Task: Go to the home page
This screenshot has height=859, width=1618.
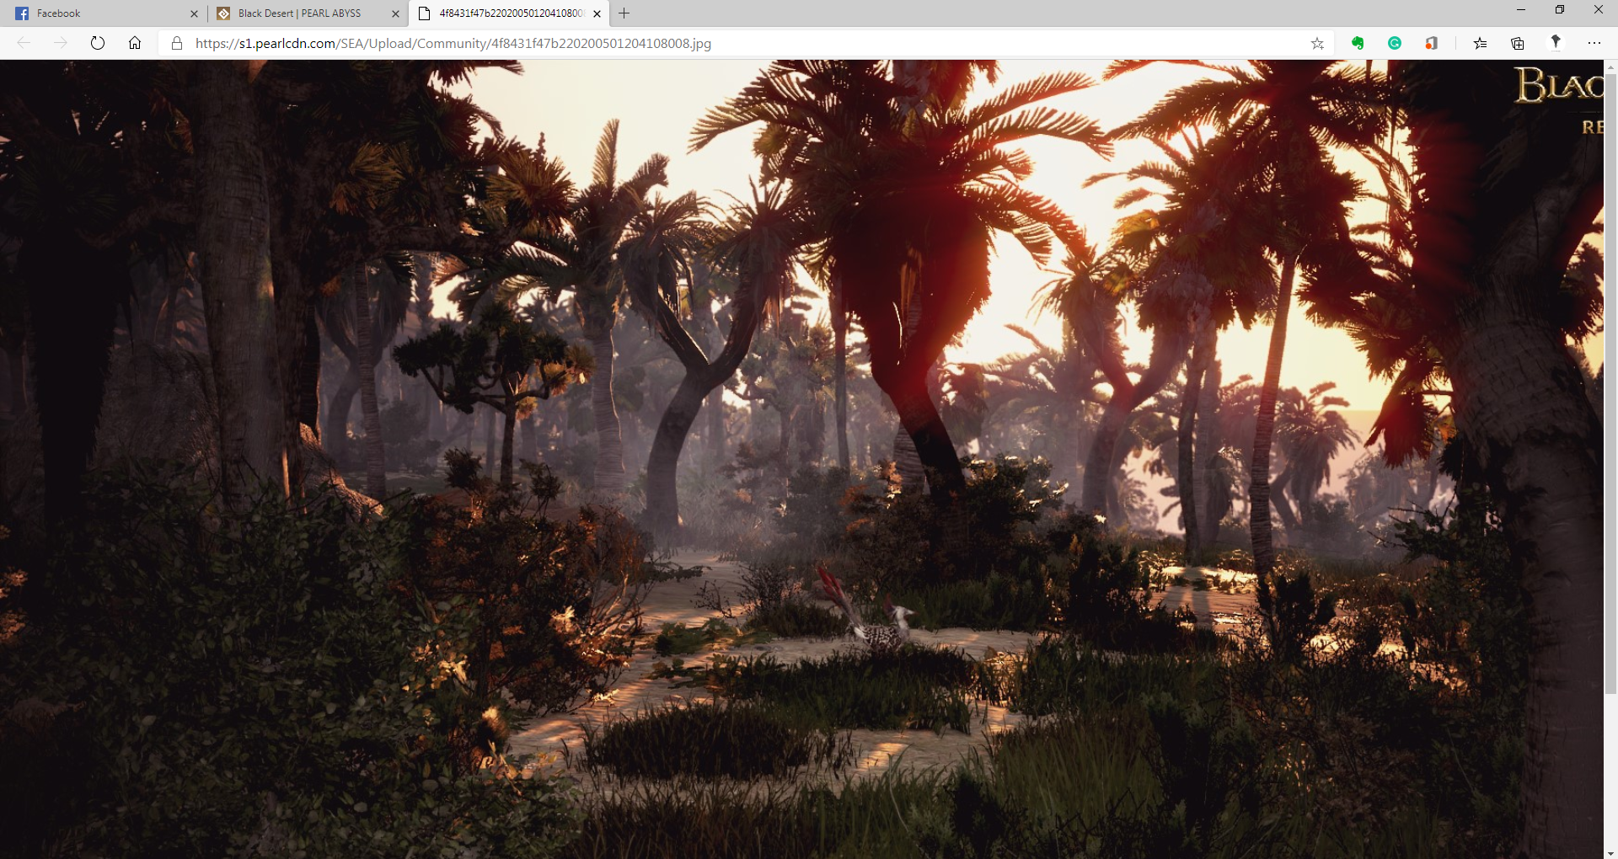Action: [135, 43]
